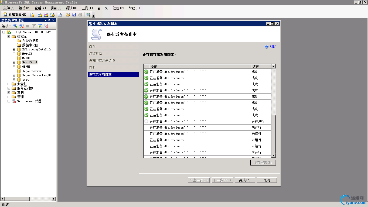Expand the Mvc4DB database node

point(14,54)
